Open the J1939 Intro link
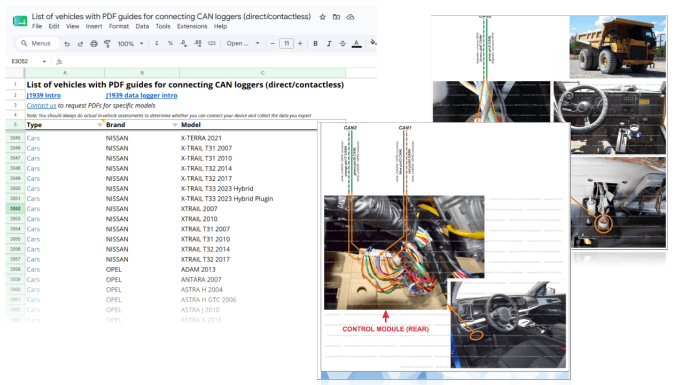This screenshot has height=385, width=684. click(x=44, y=95)
